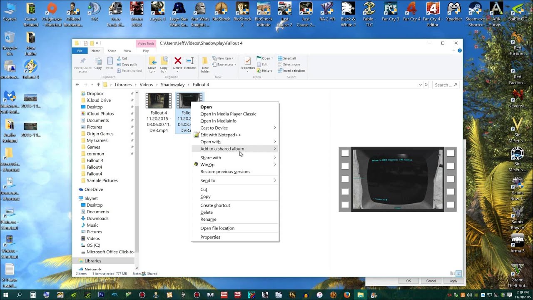Click the Back arrow navigation button
Viewport: 533px width, 300px height.
[77, 85]
